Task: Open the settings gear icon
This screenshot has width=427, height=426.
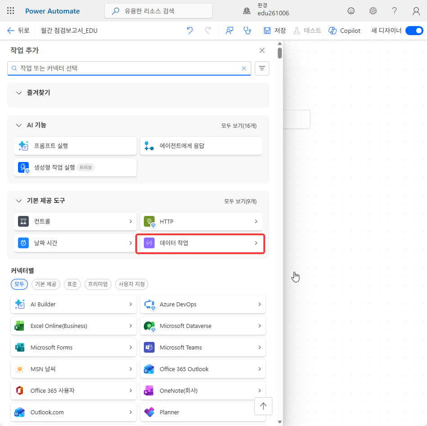Action: tap(373, 11)
